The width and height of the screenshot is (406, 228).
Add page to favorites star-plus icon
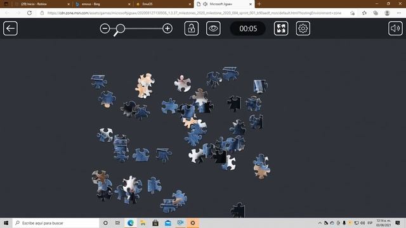point(352,13)
